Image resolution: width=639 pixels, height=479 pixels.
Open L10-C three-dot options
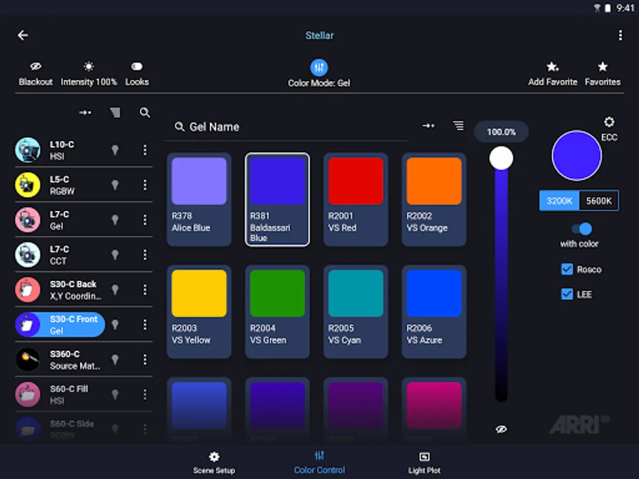coord(145,150)
